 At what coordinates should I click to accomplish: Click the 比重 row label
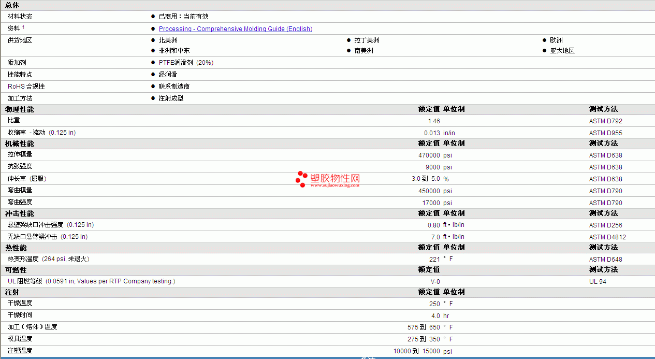(x=14, y=121)
